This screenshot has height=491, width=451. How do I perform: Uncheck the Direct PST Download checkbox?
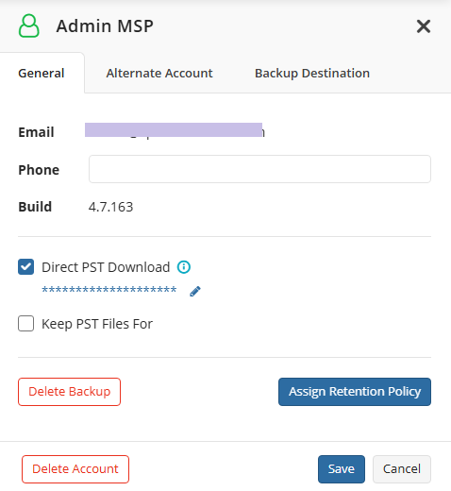[x=25, y=267]
